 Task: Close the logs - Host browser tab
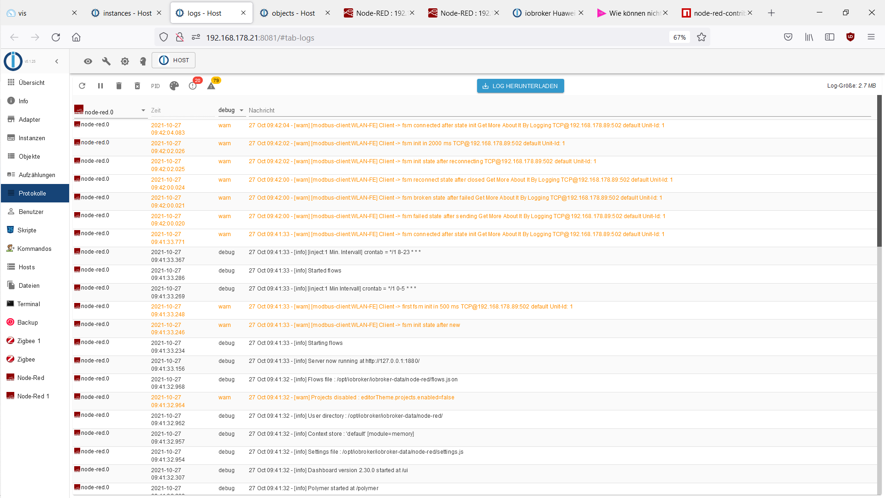[x=243, y=13]
